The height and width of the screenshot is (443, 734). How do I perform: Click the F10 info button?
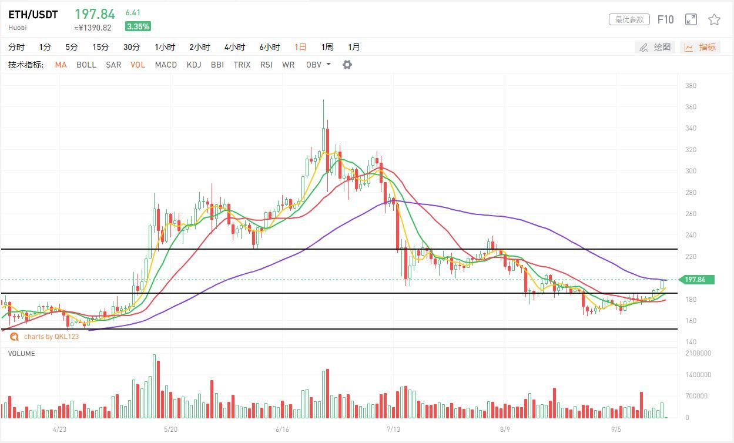pos(665,20)
